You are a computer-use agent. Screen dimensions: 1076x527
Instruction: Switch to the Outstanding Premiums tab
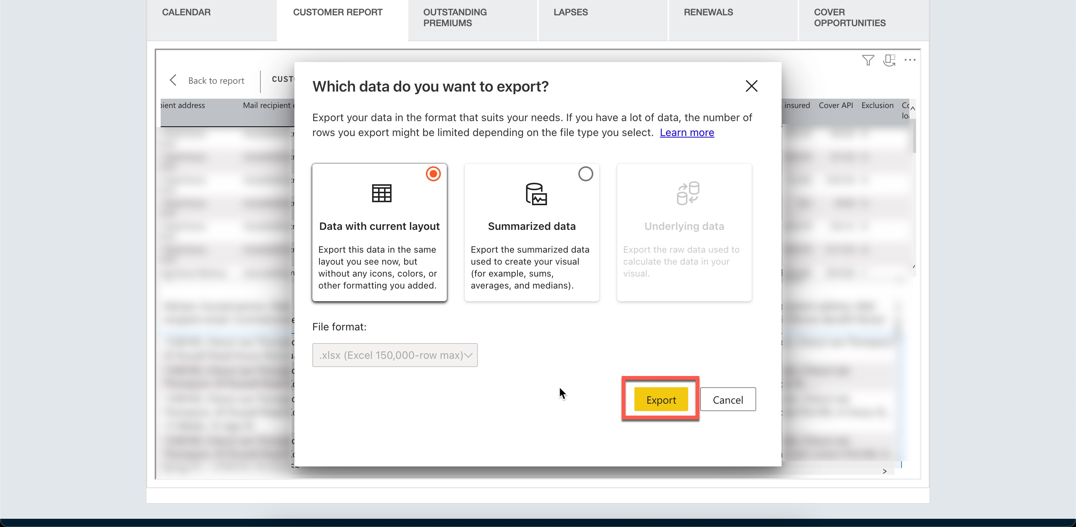pyautogui.click(x=455, y=18)
